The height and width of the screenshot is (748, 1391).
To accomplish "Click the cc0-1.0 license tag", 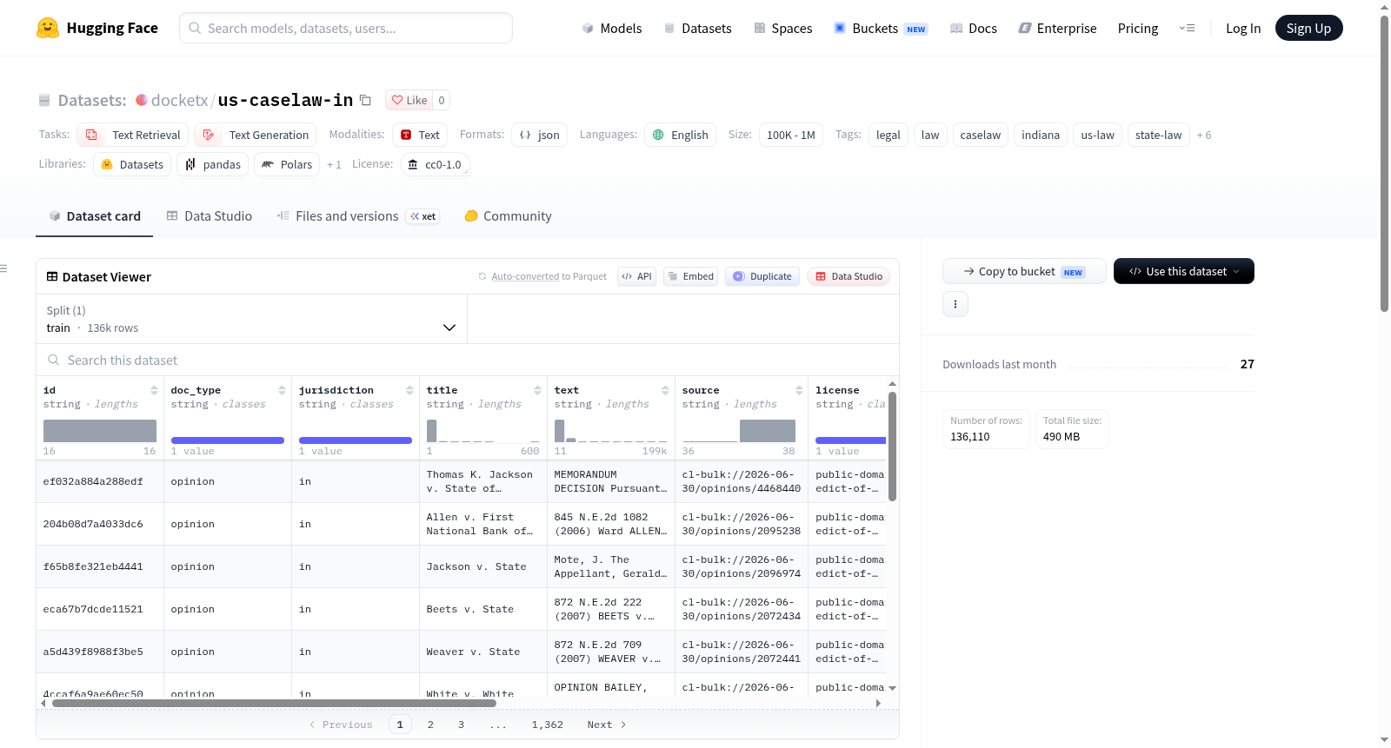I will (x=435, y=164).
